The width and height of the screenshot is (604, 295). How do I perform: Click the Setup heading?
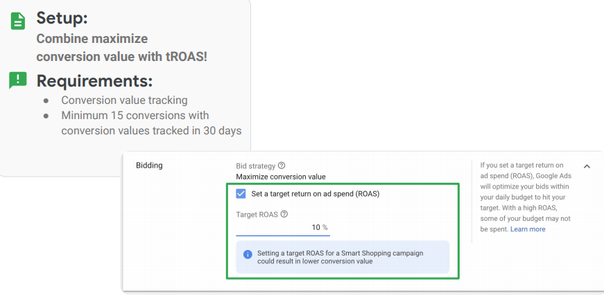[x=62, y=19]
